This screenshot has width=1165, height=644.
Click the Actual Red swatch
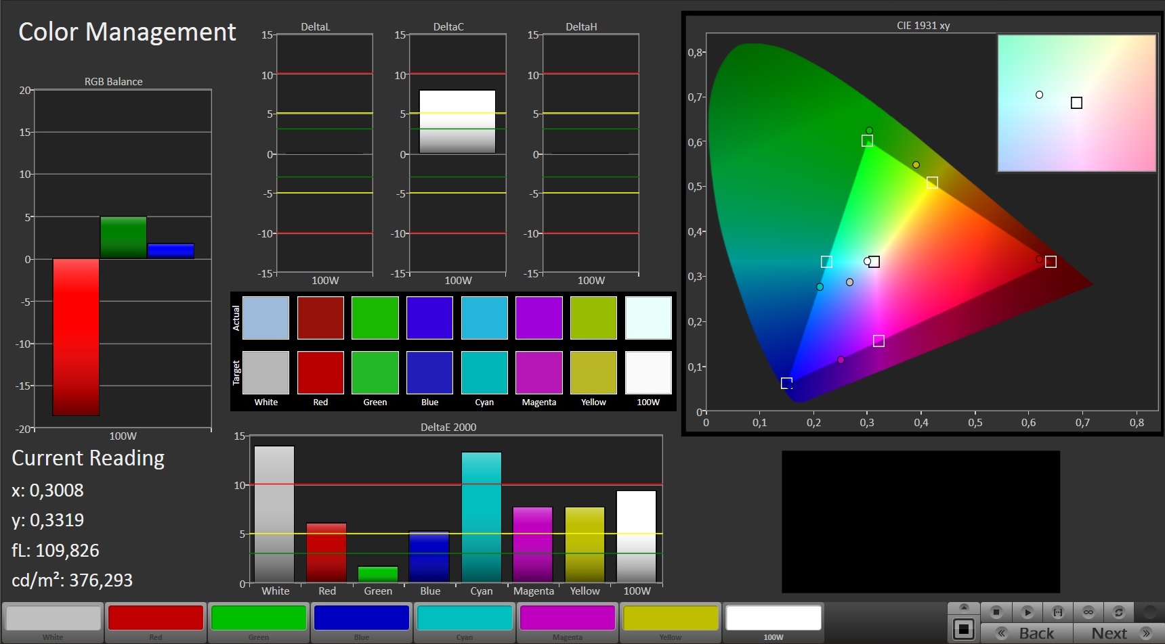tap(320, 317)
